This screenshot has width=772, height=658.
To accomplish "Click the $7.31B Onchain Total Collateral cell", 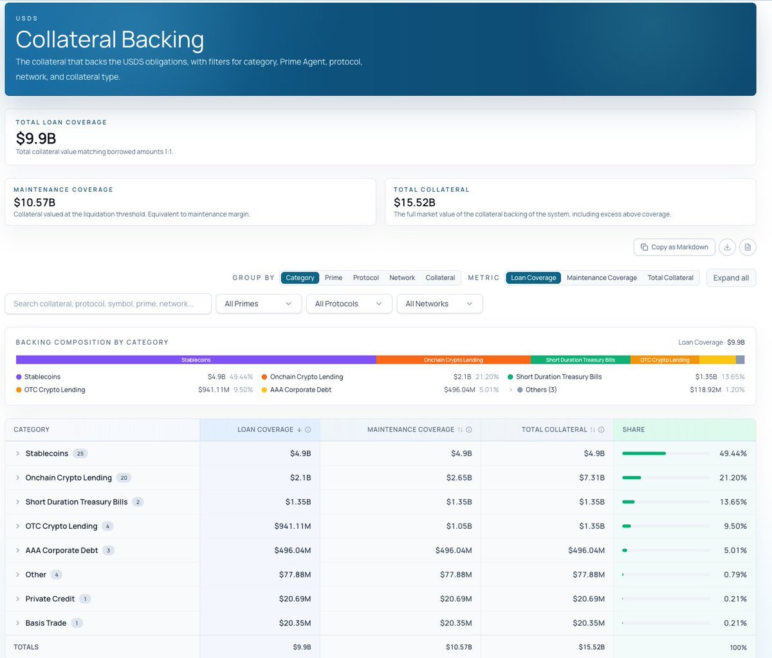I will [x=592, y=478].
